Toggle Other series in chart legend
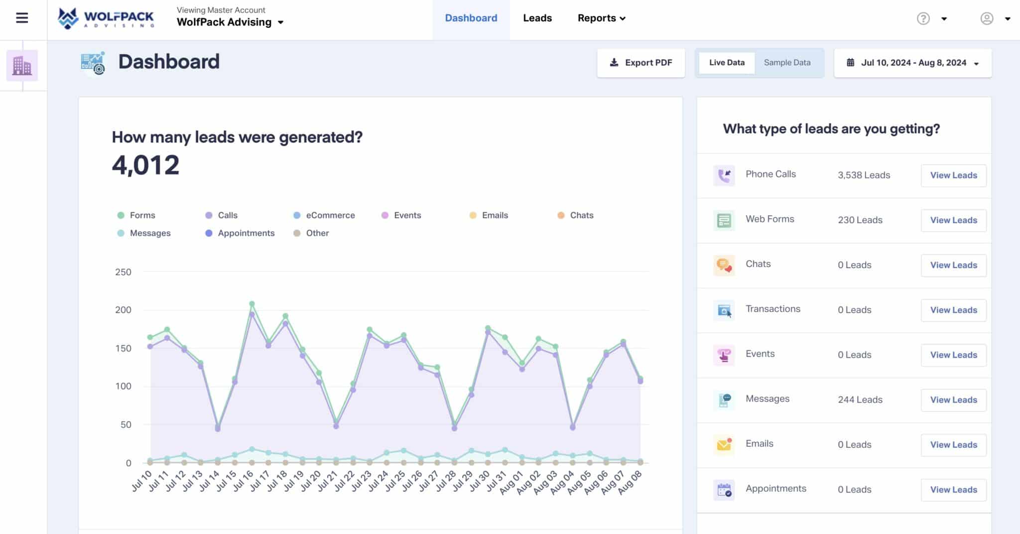 pyautogui.click(x=311, y=233)
